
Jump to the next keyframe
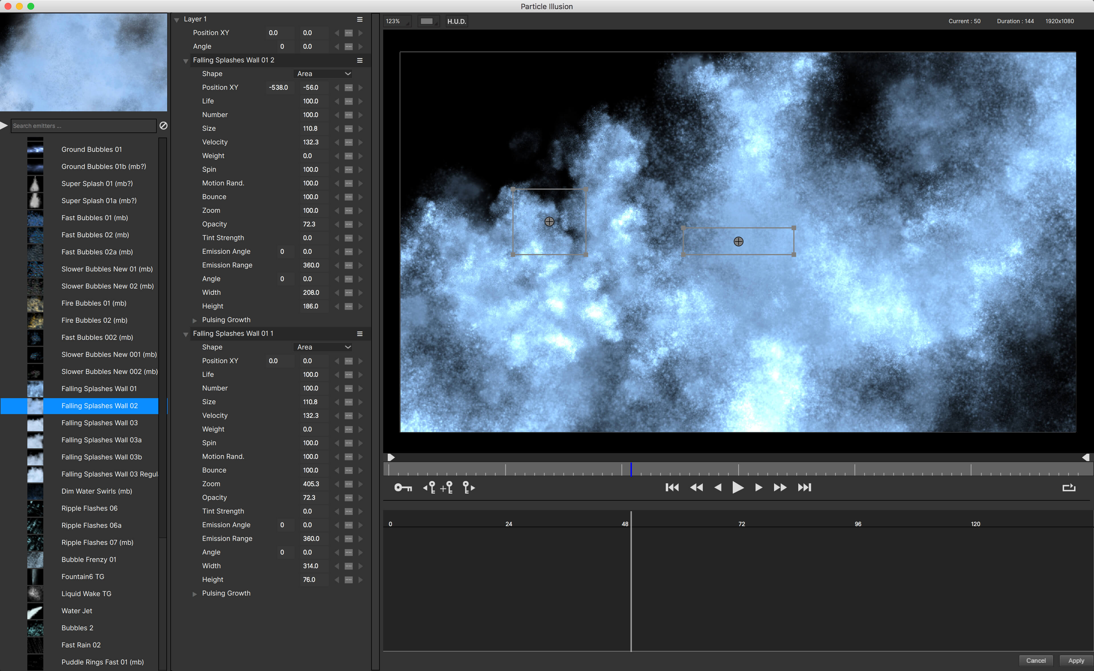click(468, 488)
